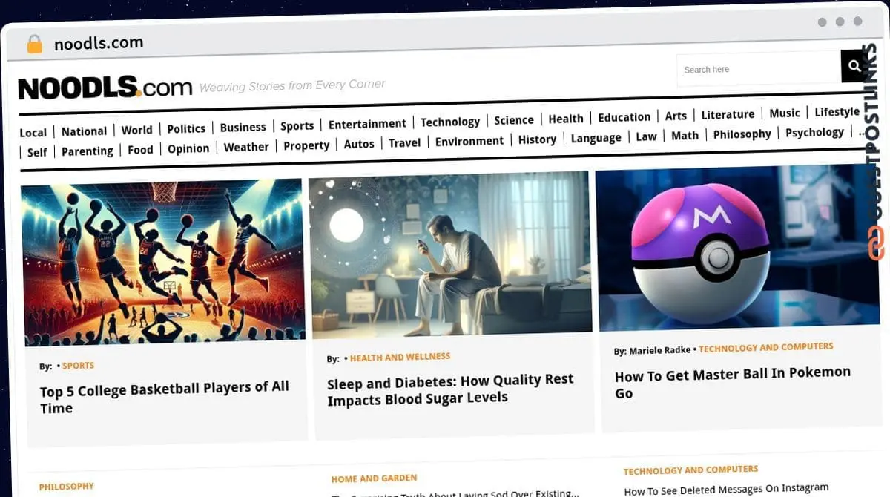Go to the Science category
The image size is (890, 497).
pos(513,119)
